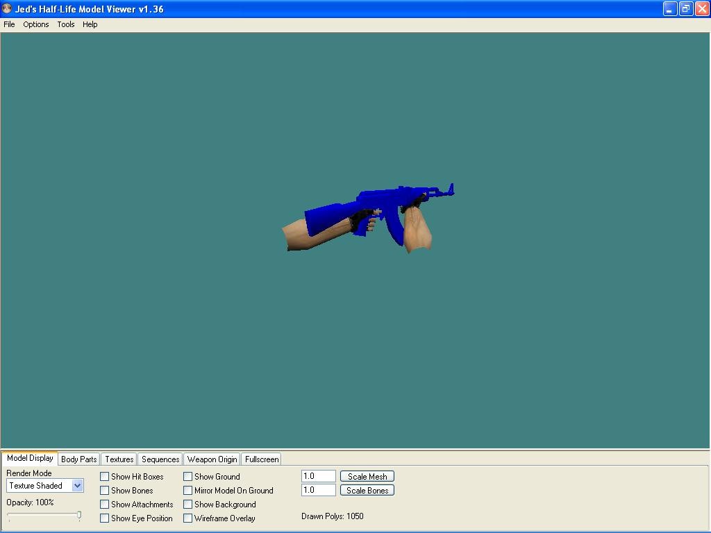Open the File menu
This screenshot has width=711, height=533.
tap(9, 24)
